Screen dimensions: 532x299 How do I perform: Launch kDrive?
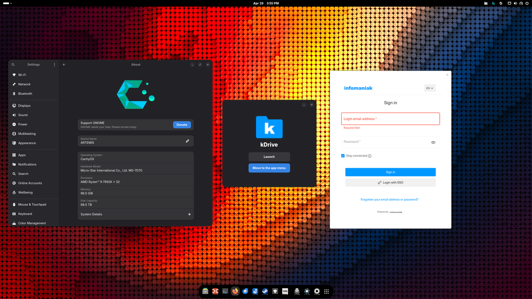(x=269, y=157)
